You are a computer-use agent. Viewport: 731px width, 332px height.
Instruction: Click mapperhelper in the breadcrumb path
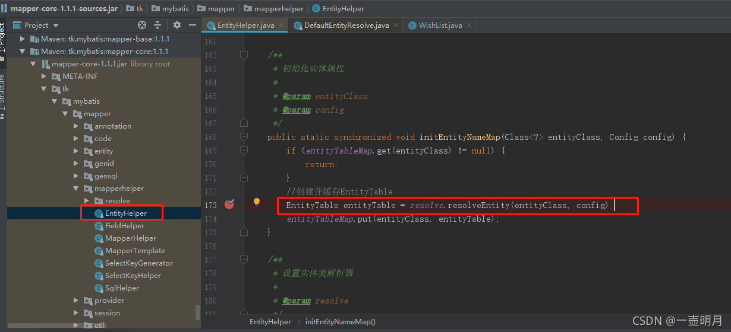tap(272, 9)
